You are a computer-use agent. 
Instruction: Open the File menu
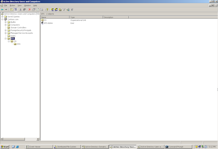point(6,5)
